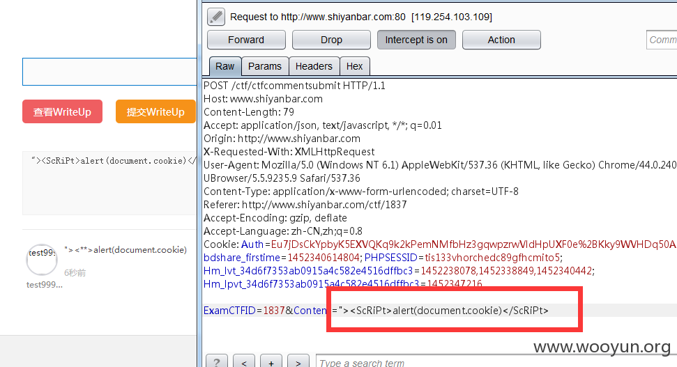
Task: Click the 提交WriteUp button
Action: 155,111
